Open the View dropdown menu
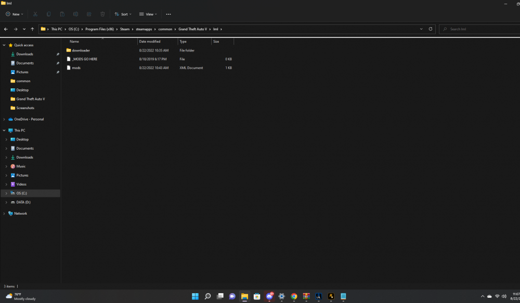This screenshot has height=303, width=520. [x=148, y=14]
